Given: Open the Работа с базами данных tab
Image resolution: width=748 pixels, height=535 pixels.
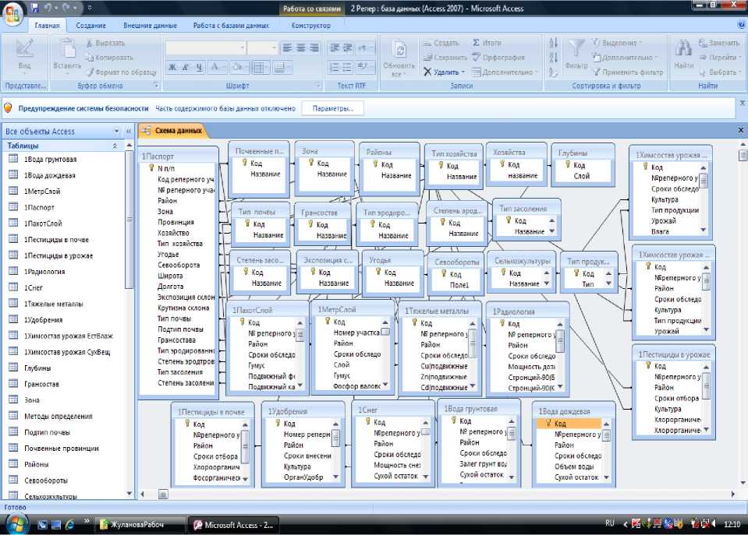Looking at the screenshot, I should tap(231, 26).
